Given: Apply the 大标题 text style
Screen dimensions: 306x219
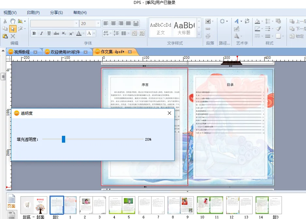Looking at the screenshot, I should 184,28.
